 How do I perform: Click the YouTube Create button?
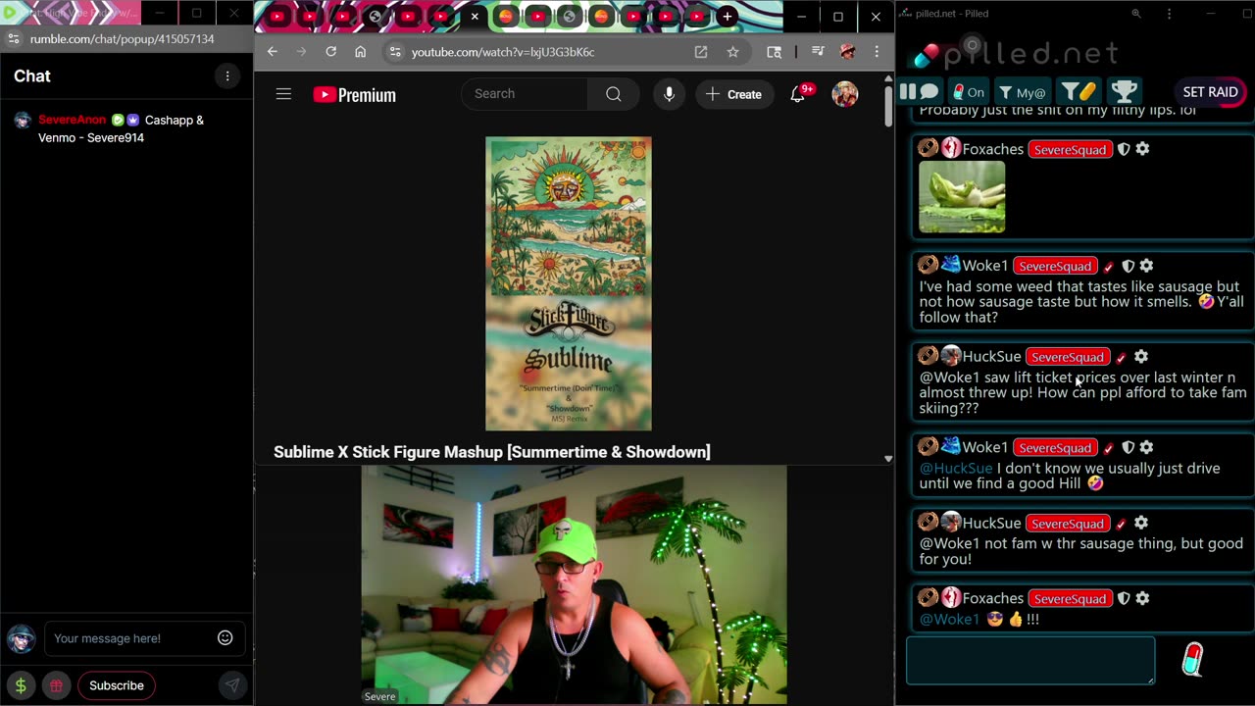click(733, 94)
